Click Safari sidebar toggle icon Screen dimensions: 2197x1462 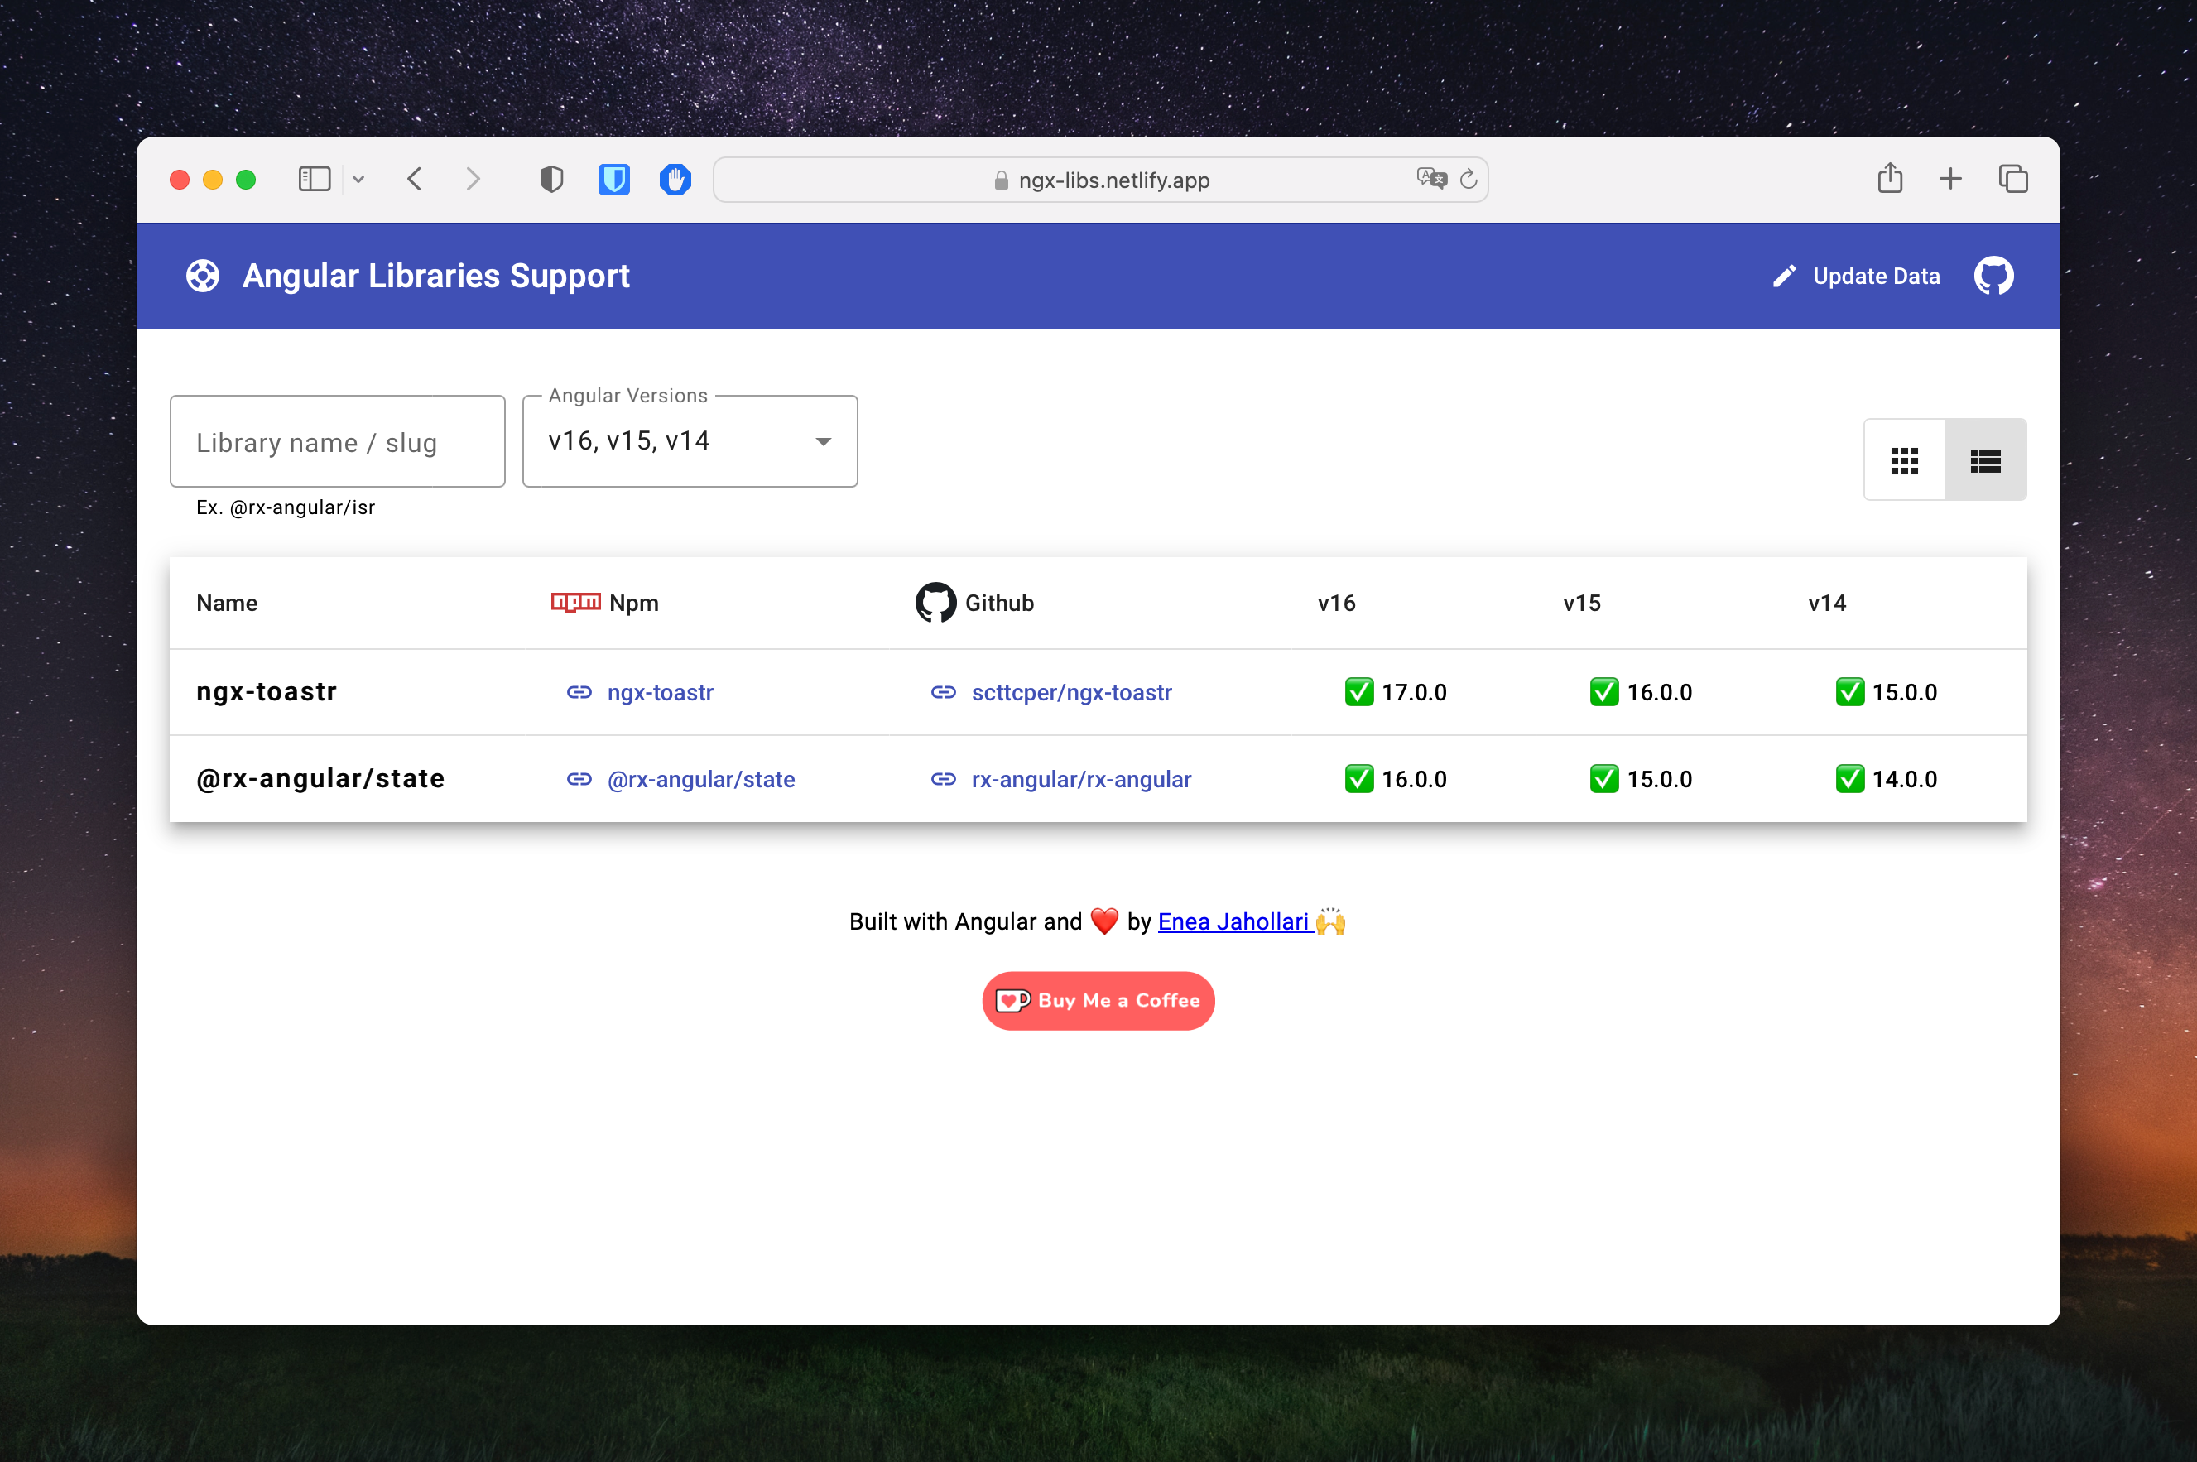[314, 179]
